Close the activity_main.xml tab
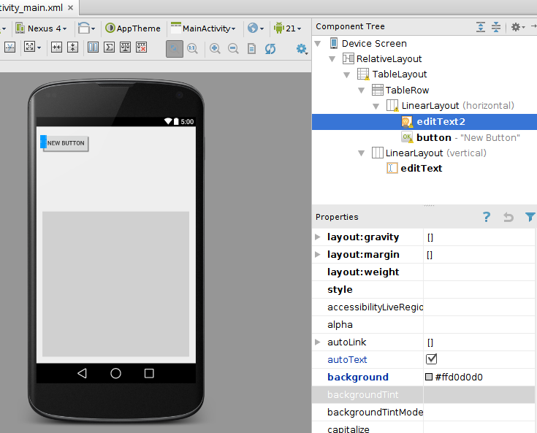Viewport: 537px width, 433px height. pyautogui.click(x=70, y=7)
